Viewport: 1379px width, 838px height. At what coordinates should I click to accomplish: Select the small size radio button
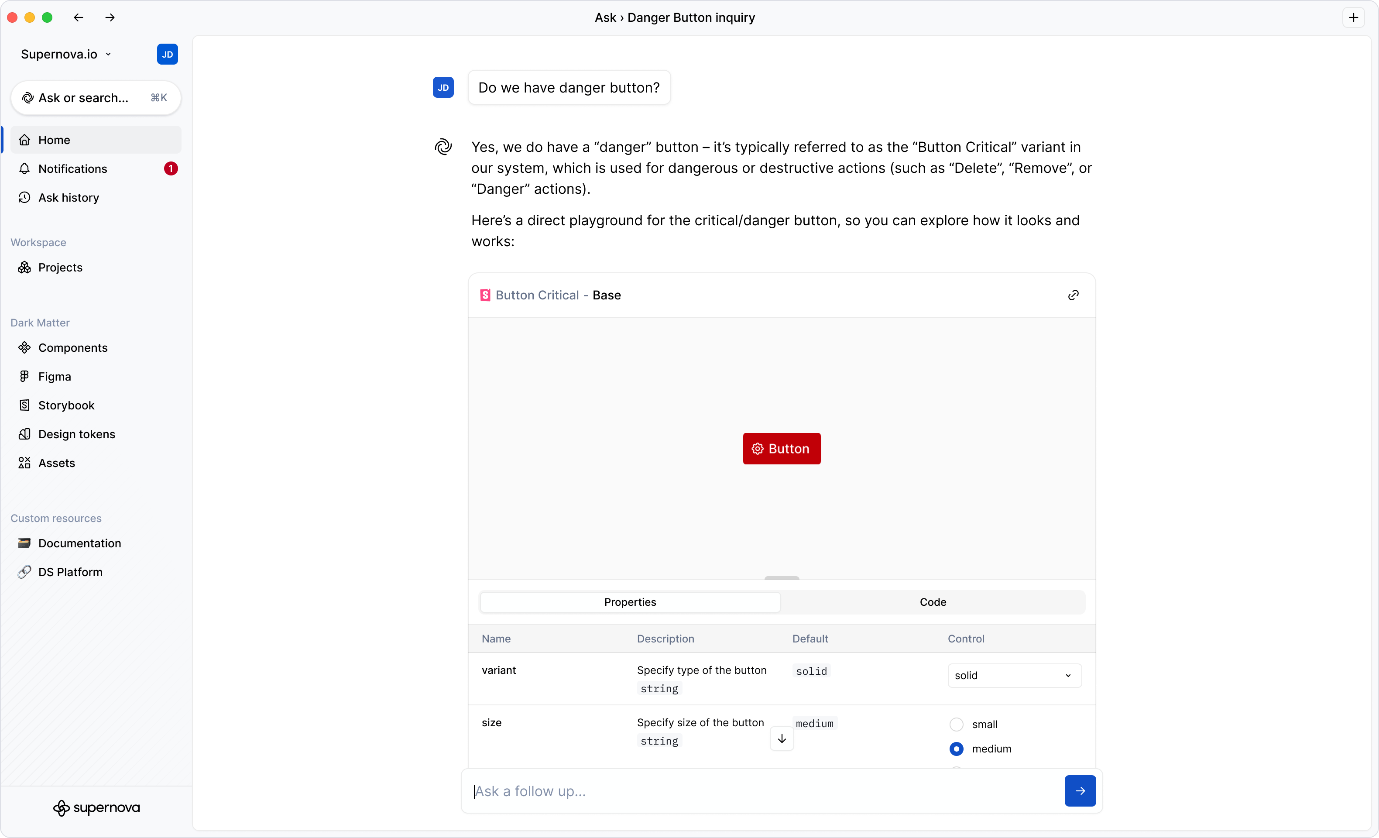click(x=957, y=725)
